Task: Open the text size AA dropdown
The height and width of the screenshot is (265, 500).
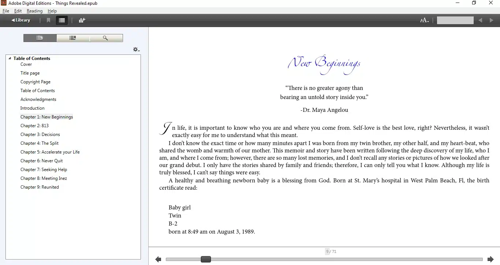Action: click(x=424, y=20)
